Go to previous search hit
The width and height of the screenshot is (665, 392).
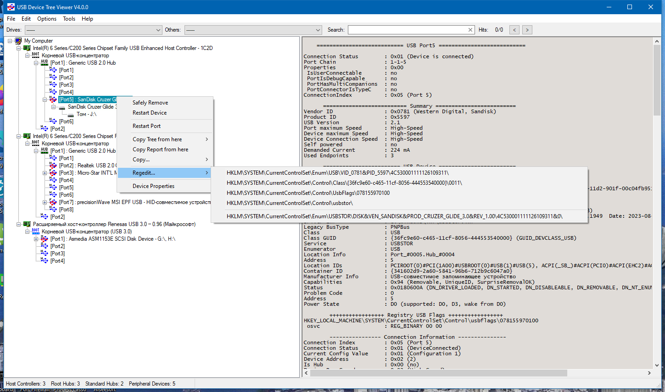pyautogui.click(x=514, y=30)
